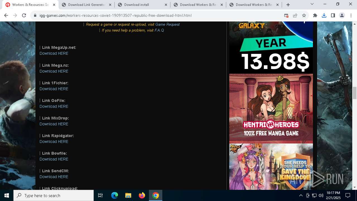Click the Hentai Heroes ad banner
Viewport: 357px width, 201px height.
(271, 109)
